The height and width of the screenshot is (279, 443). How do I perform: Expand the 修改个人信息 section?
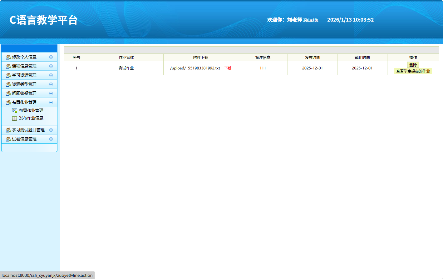[51, 57]
